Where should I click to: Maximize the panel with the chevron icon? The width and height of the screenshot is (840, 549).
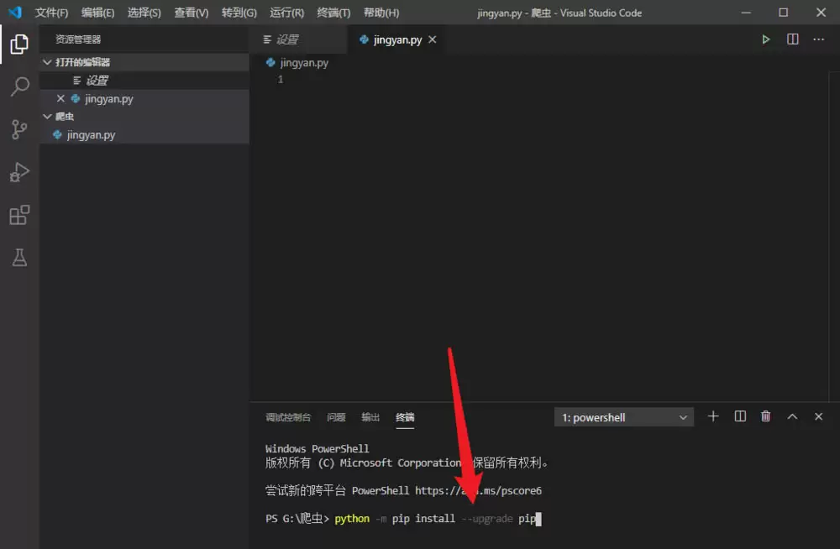(792, 416)
